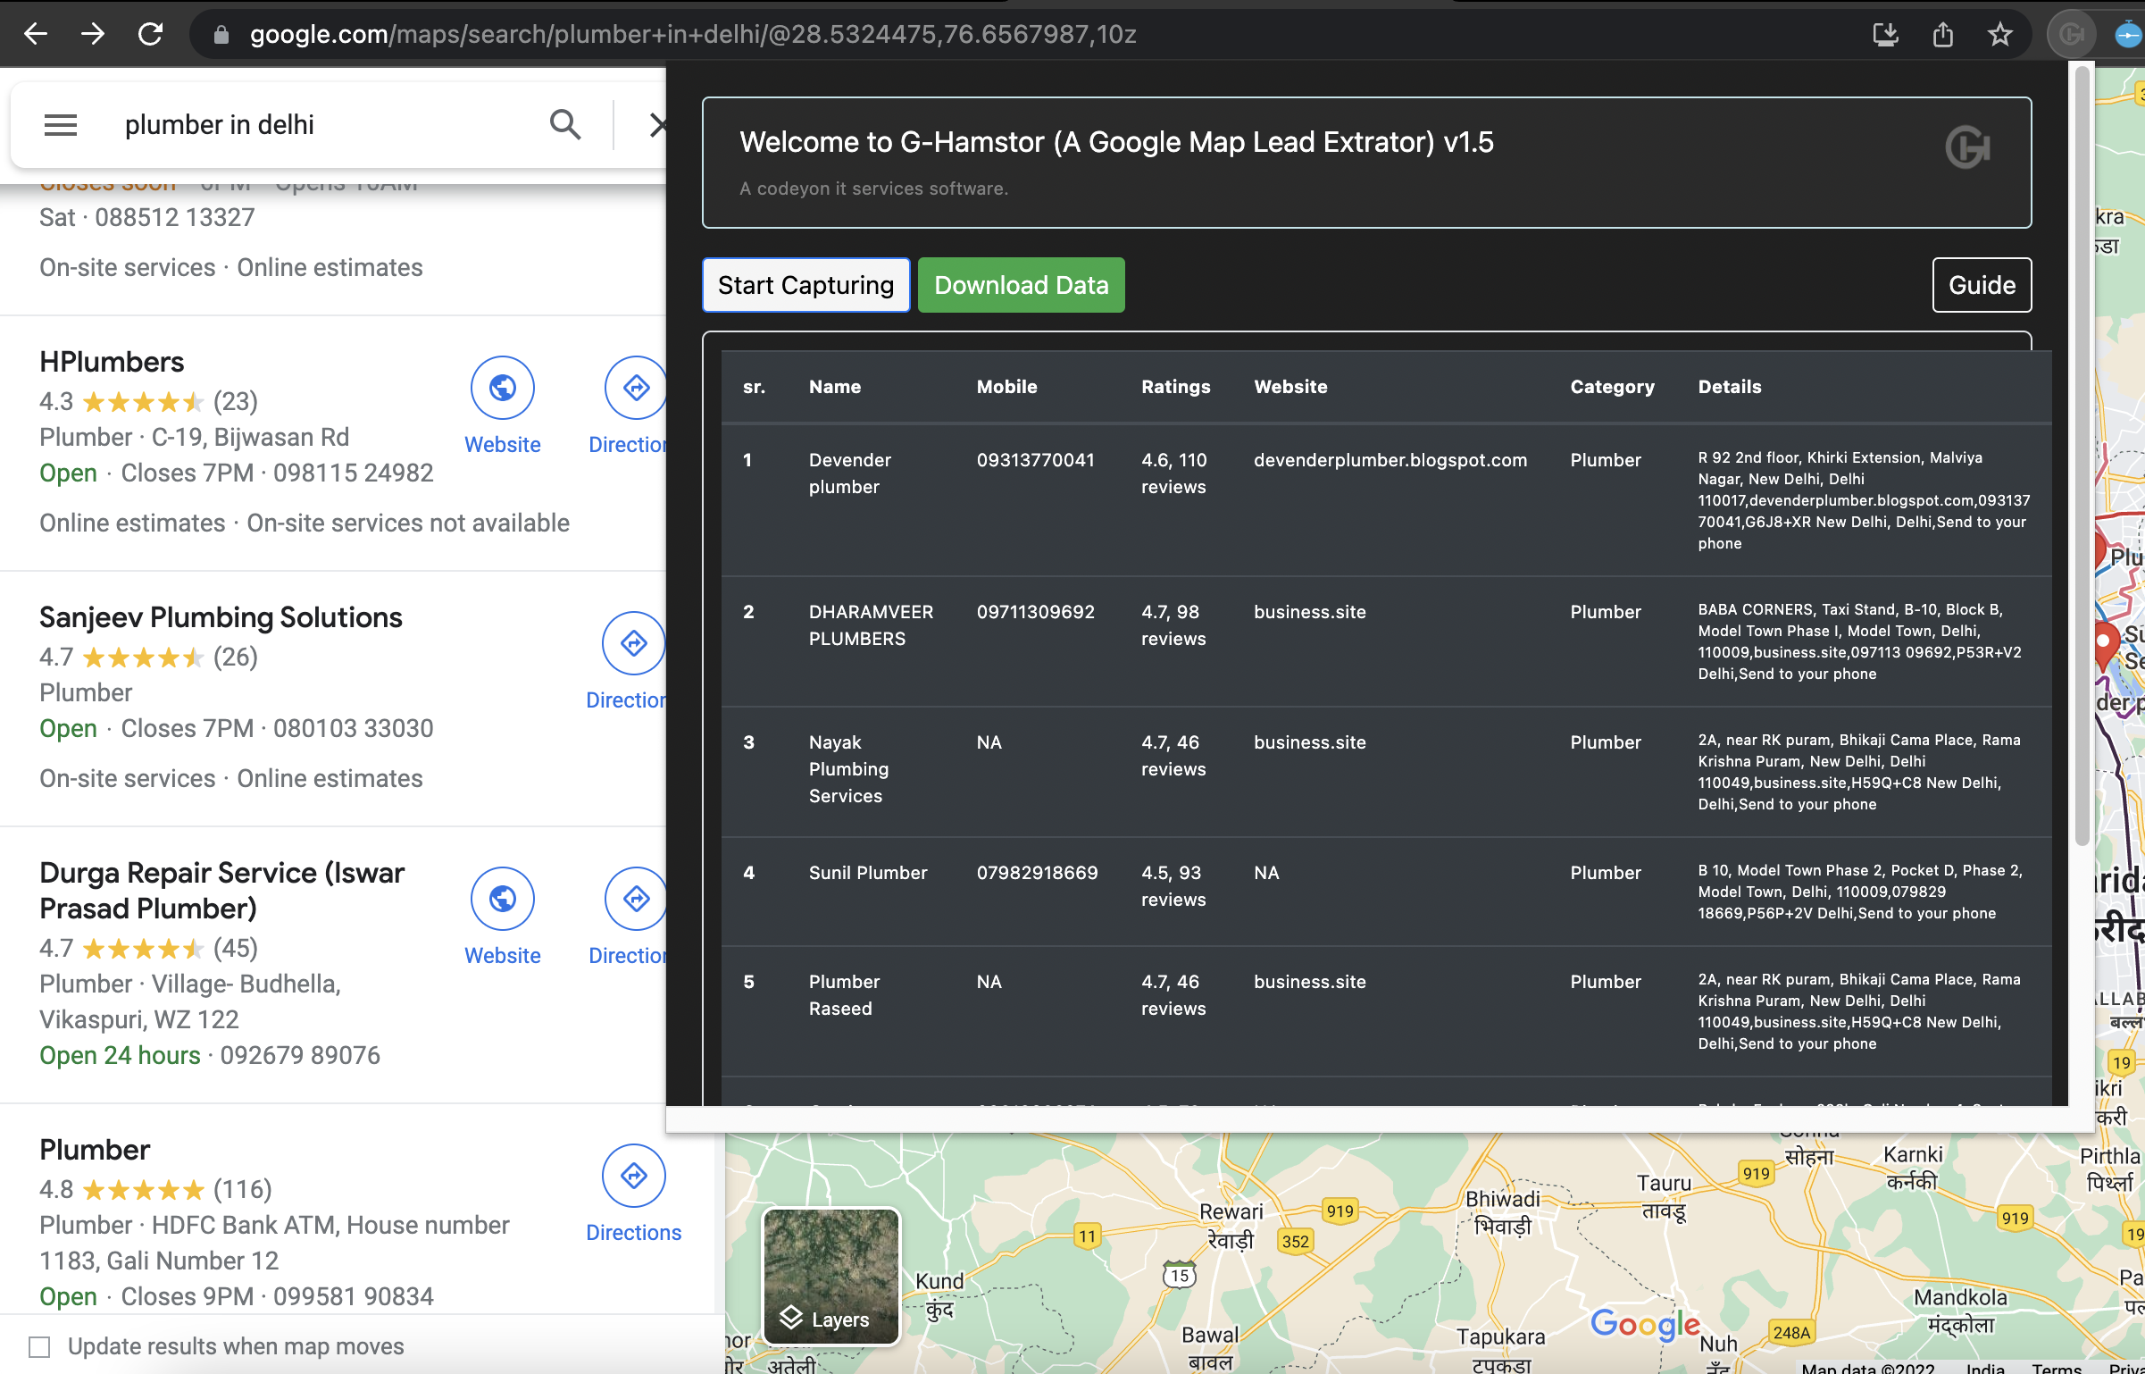This screenshot has height=1374, width=2145.
Task: Share this page via share icon
Action: 1942,35
